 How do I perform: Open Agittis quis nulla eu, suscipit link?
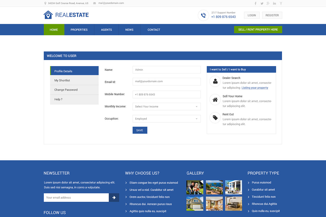(x=148, y=211)
